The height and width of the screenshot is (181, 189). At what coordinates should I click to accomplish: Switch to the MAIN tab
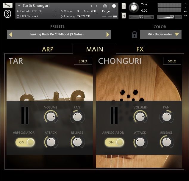pos(95,49)
